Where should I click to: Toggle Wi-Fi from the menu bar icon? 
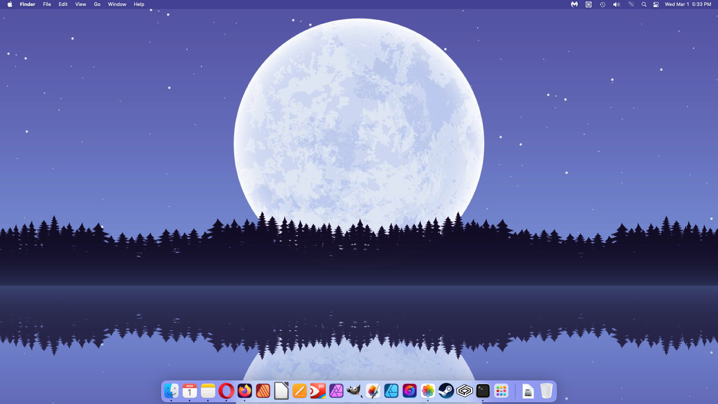(x=631, y=4)
